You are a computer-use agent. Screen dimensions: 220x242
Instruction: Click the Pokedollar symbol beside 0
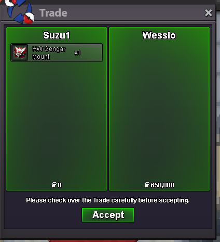(x=54, y=185)
